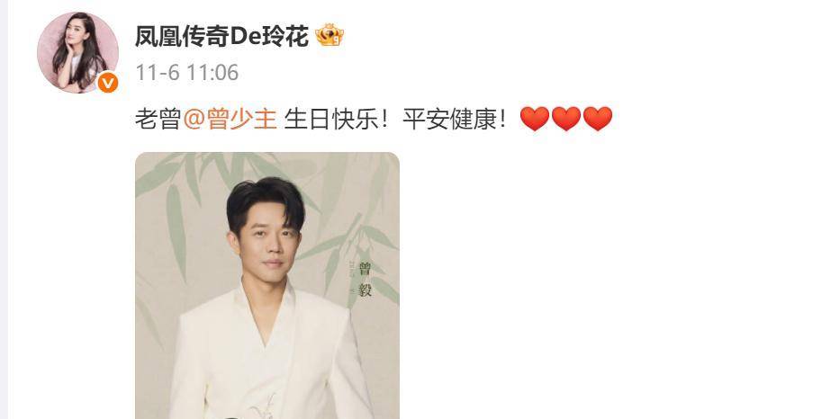The width and height of the screenshot is (831, 419).
Task: Open the @曾少主 mention link
Action: tap(230, 119)
